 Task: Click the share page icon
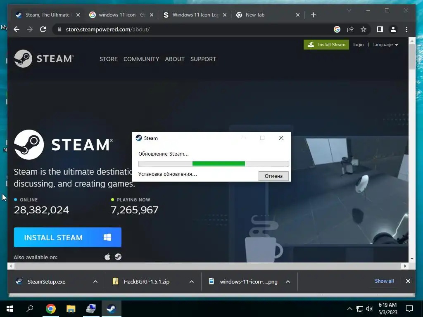[x=350, y=29]
